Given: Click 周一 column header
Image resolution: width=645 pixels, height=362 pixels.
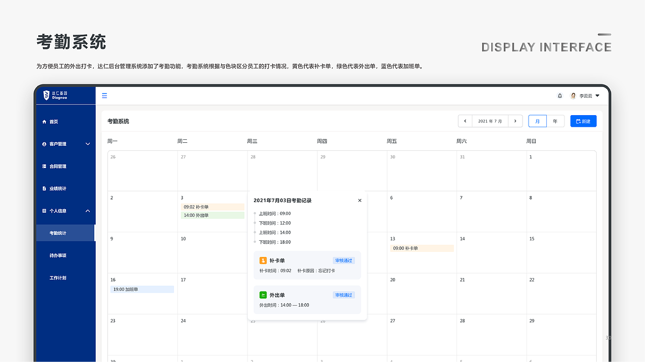Looking at the screenshot, I should 112,141.
